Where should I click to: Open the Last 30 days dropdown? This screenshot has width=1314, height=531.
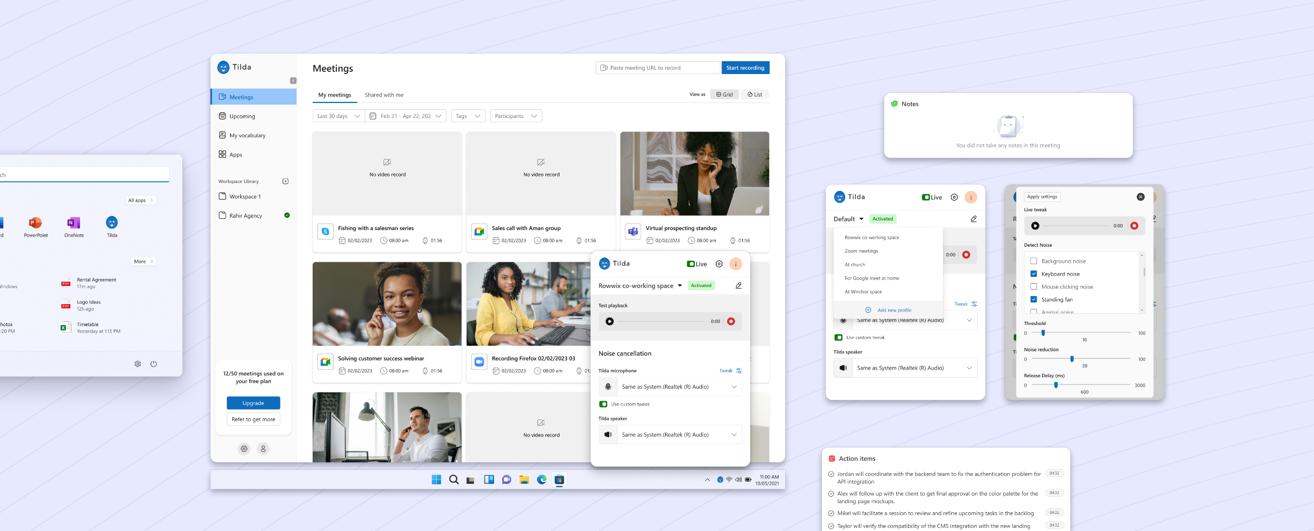tap(339, 116)
